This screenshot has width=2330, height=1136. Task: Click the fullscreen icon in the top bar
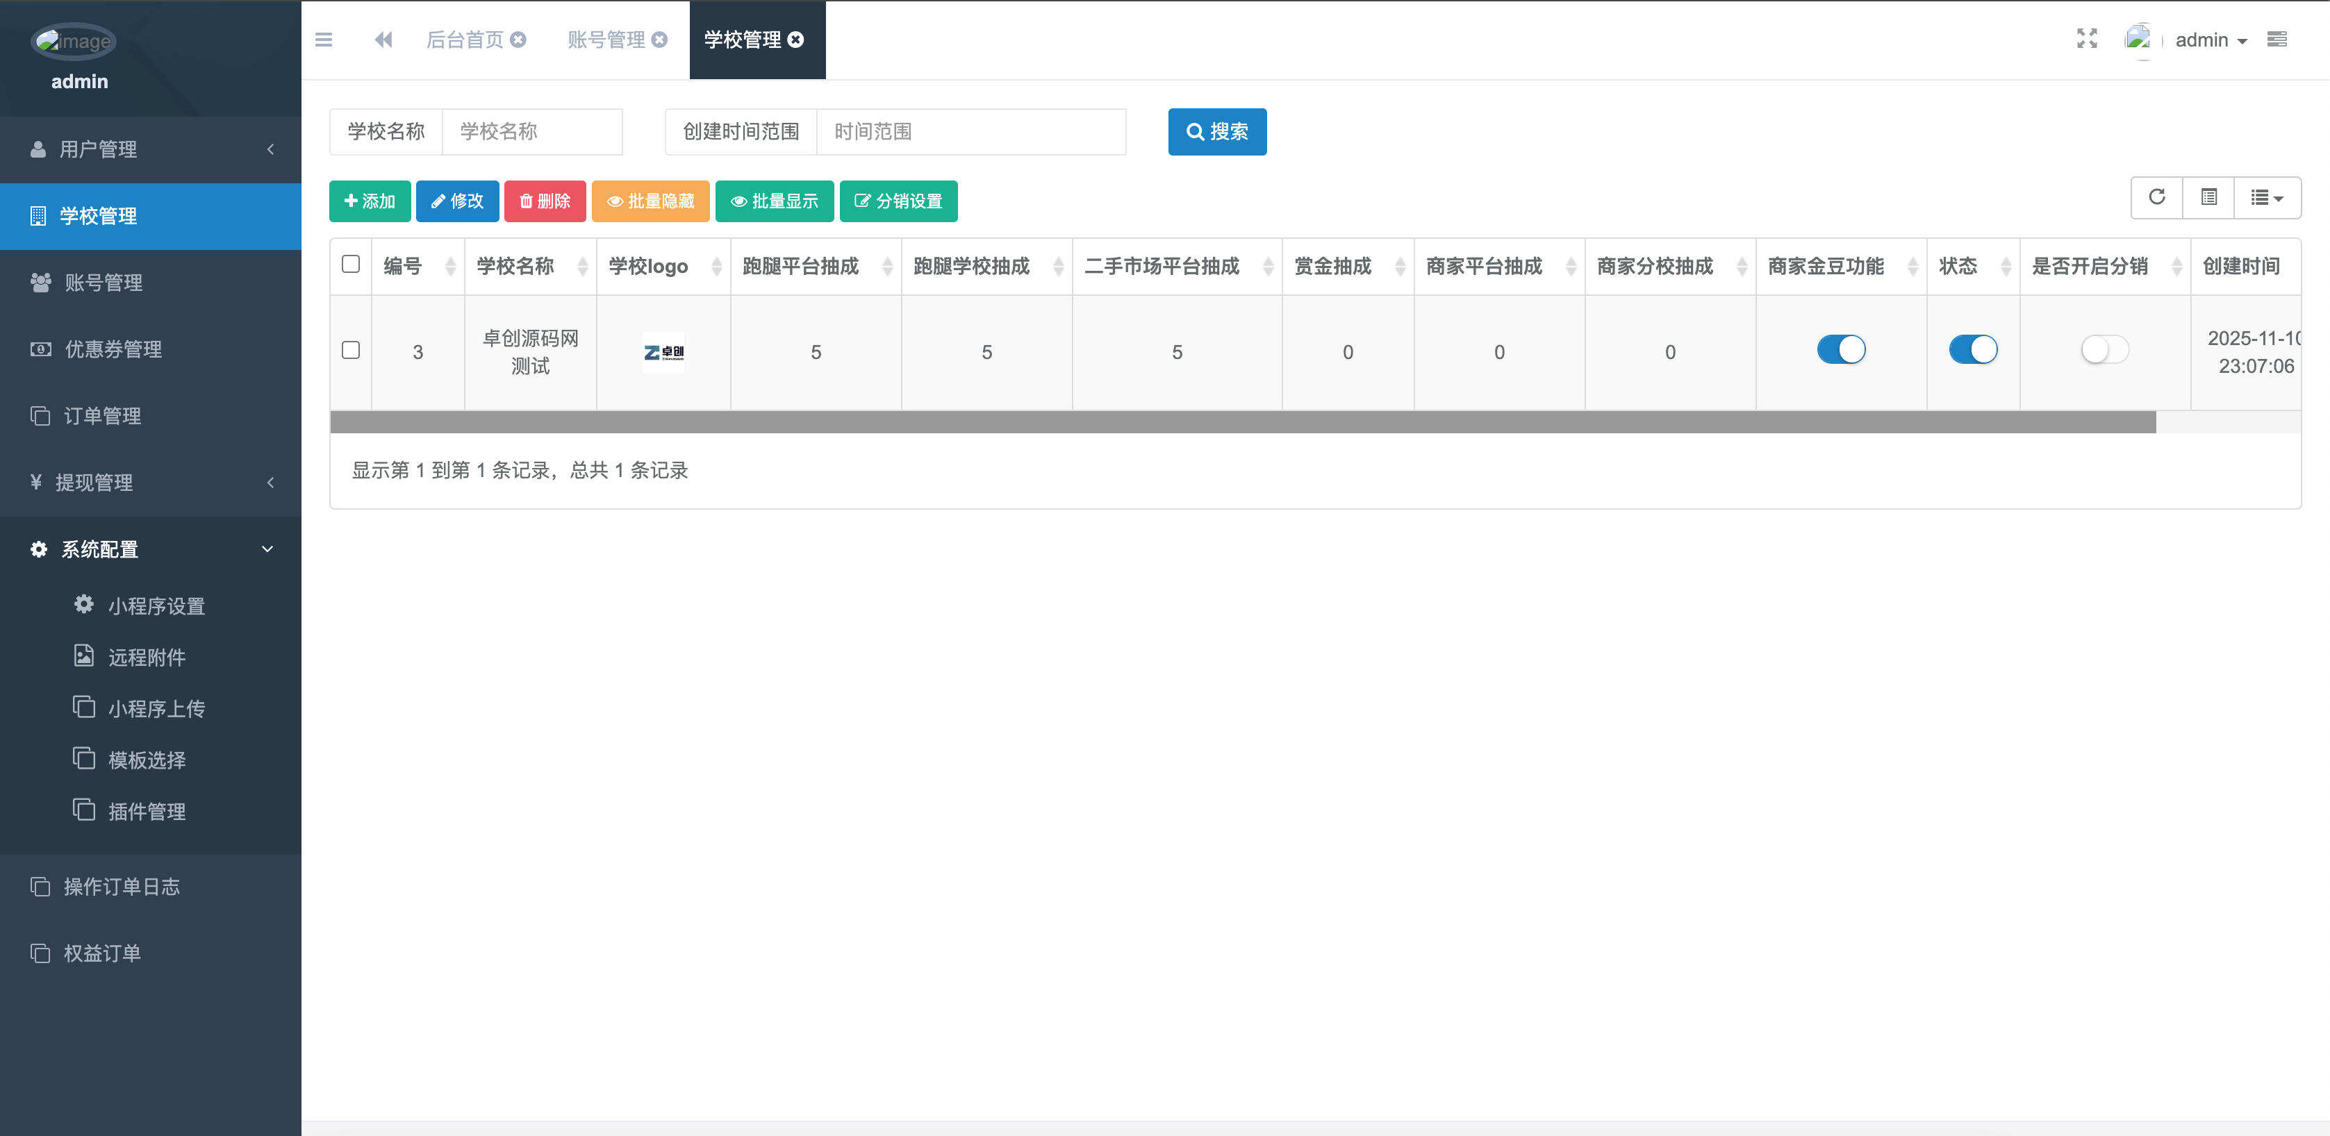[2088, 39]
